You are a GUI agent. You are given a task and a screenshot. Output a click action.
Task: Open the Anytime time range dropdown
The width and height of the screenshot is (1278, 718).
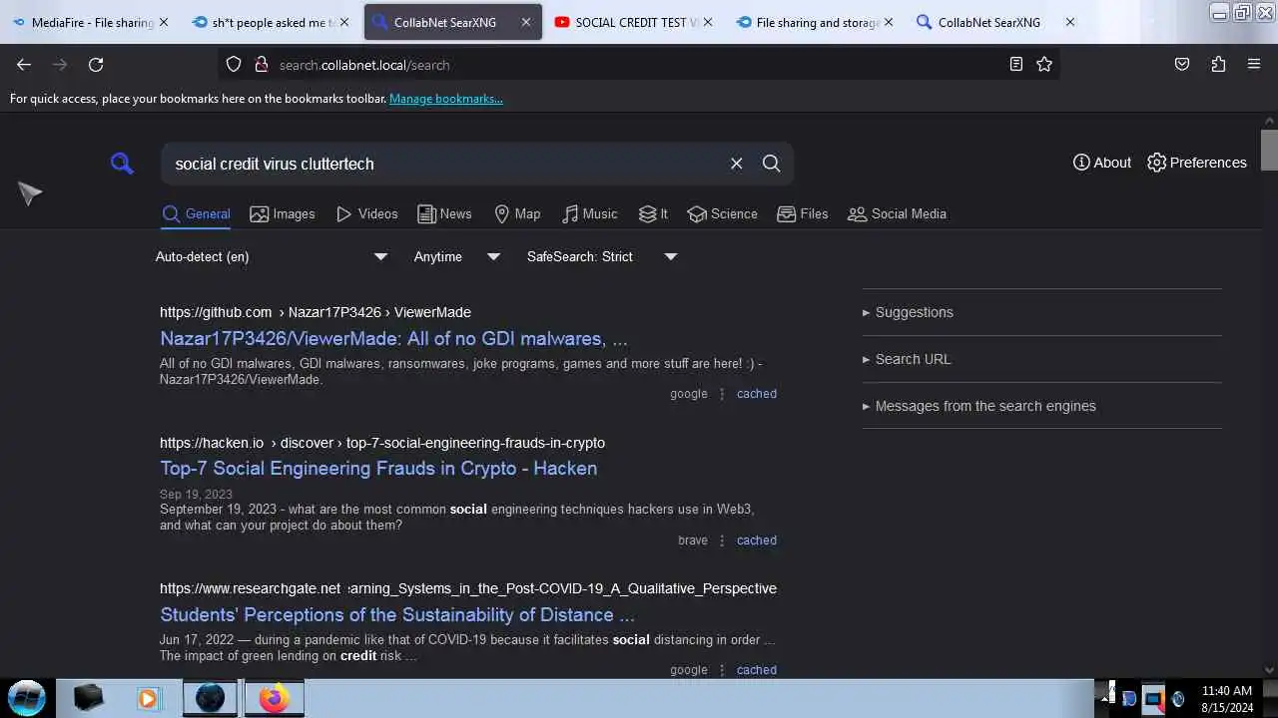pos(456,256)
